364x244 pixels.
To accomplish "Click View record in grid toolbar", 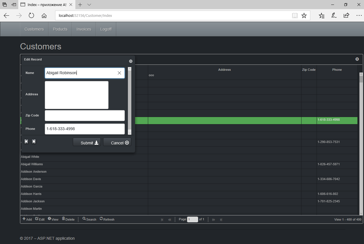I will [x=53, y=219].
